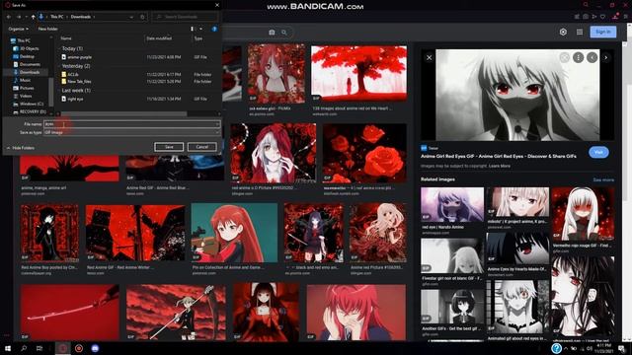Click the Visit button for the Tenor image
Viewport: 632px width, 355px height.
click(x=598, y=152)
